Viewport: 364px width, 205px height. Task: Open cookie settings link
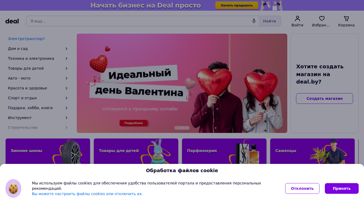[x=87, y=194]
